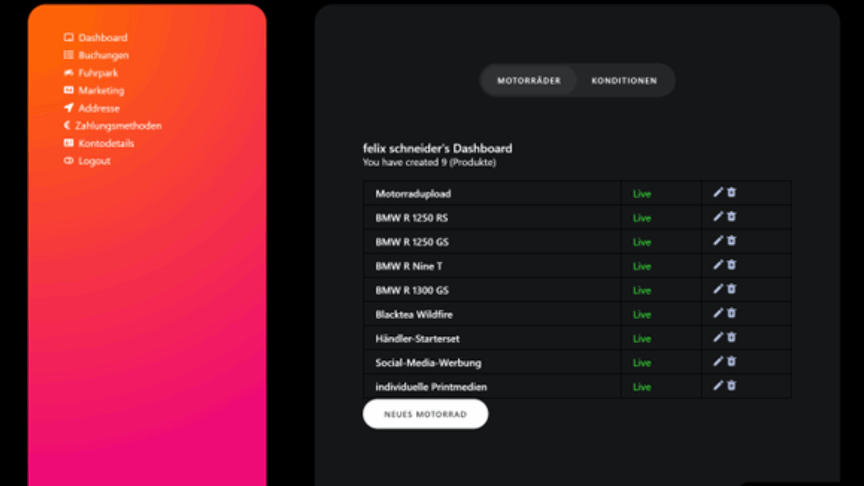Select the Händler-Starterset name
Screen dimensions: 864x486
417,339
